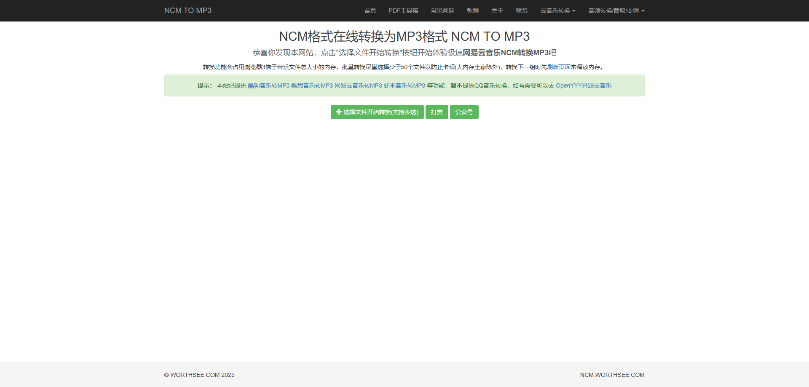Open the 公众号 button
Screen dimensions: 809x387
click(x=464, y=112)
